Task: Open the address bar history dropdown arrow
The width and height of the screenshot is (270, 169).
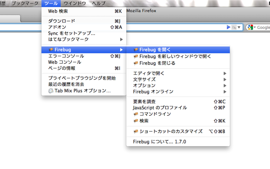Action: (x=239, y=27)
